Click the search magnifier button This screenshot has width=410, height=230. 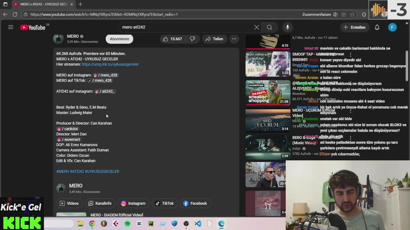[x=269, y=27]
